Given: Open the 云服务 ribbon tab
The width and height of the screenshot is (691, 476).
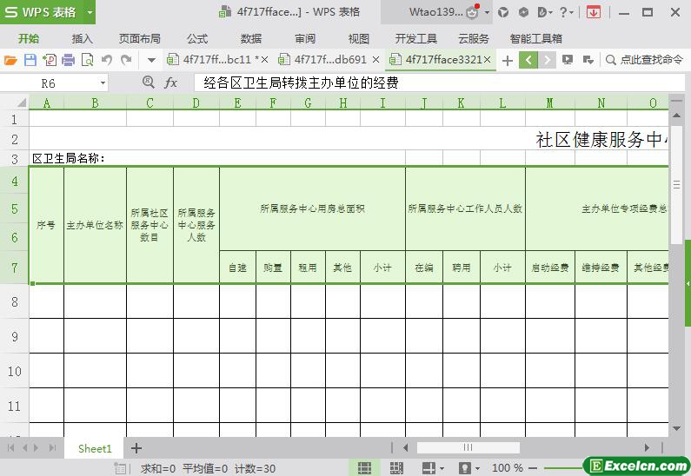Looking at the screenshot, I should (x=474, y=39).
